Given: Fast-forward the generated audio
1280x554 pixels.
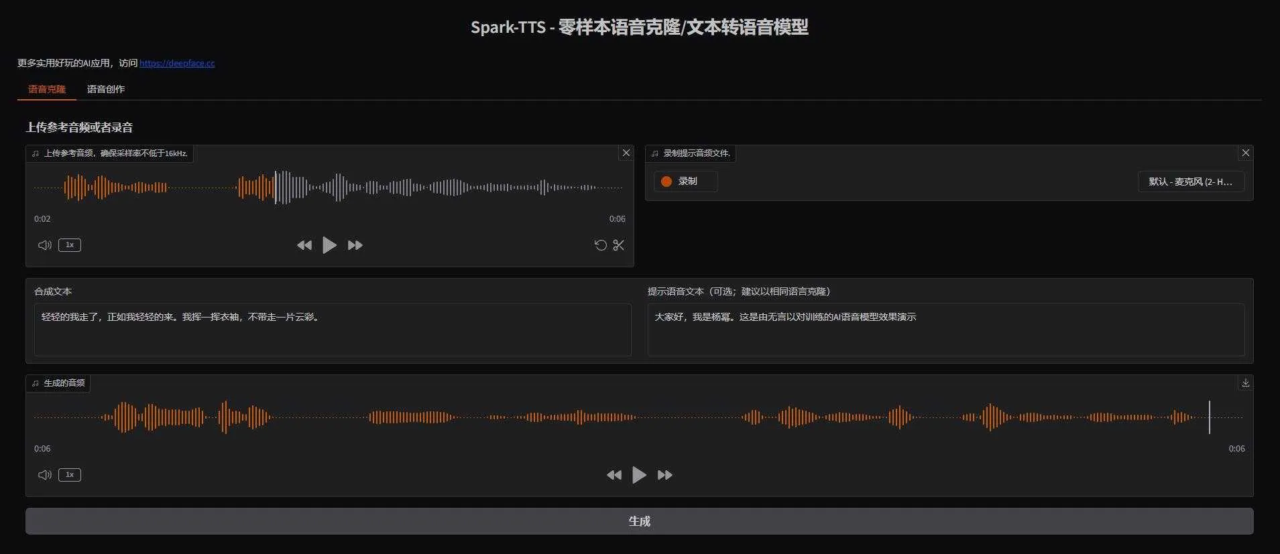Looking at the screenshot, I should coord(665,475).
